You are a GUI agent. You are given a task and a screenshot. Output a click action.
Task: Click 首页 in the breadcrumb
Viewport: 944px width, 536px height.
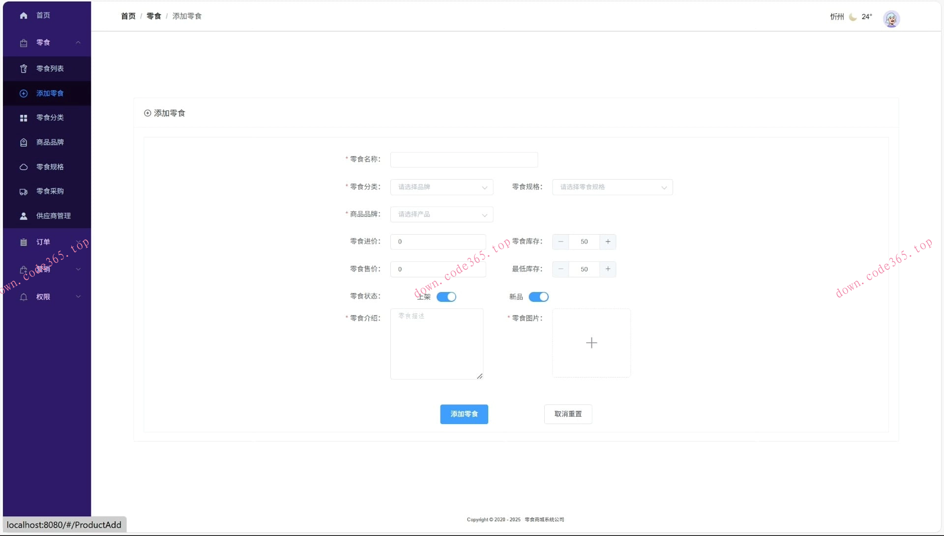[x=128, y=16]
